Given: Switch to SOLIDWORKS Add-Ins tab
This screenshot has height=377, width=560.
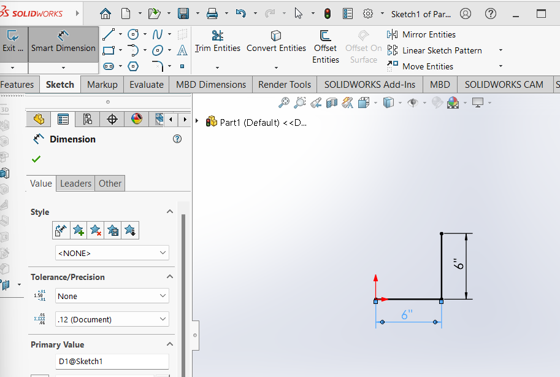Looking at the screenshot, I should coord(370,85).
